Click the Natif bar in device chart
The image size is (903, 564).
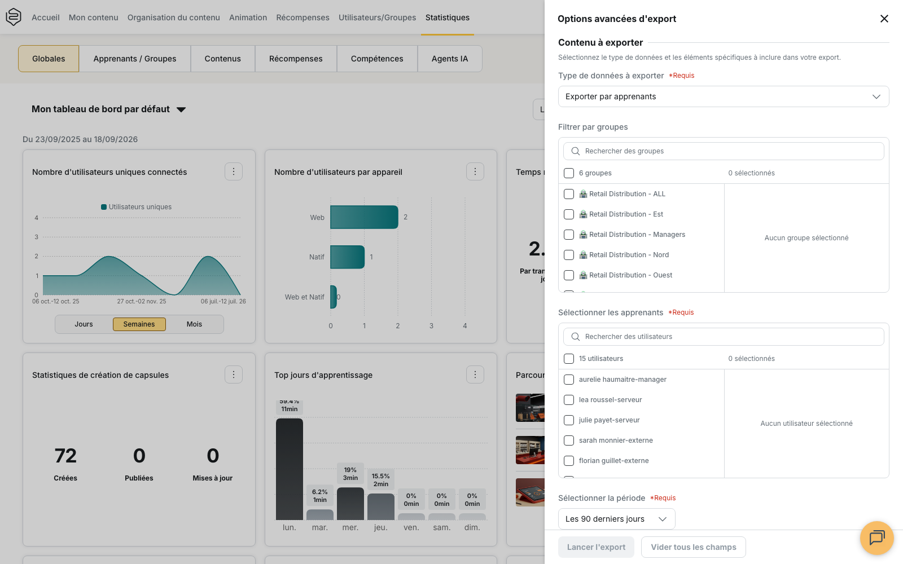tap(347, 257)
